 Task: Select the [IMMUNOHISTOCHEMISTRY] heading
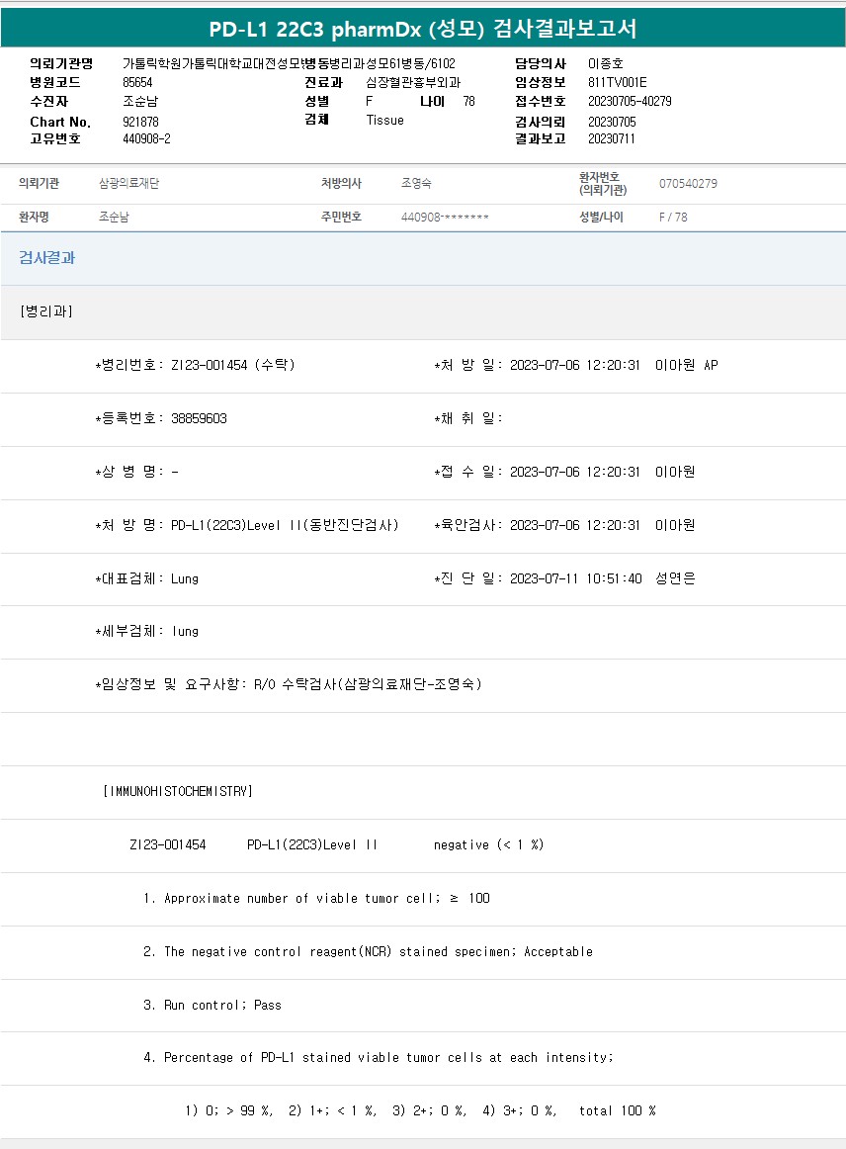(178, 791)
